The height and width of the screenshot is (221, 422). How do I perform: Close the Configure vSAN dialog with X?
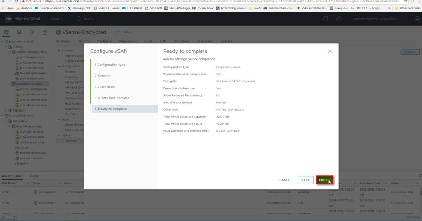click(330, 51)
